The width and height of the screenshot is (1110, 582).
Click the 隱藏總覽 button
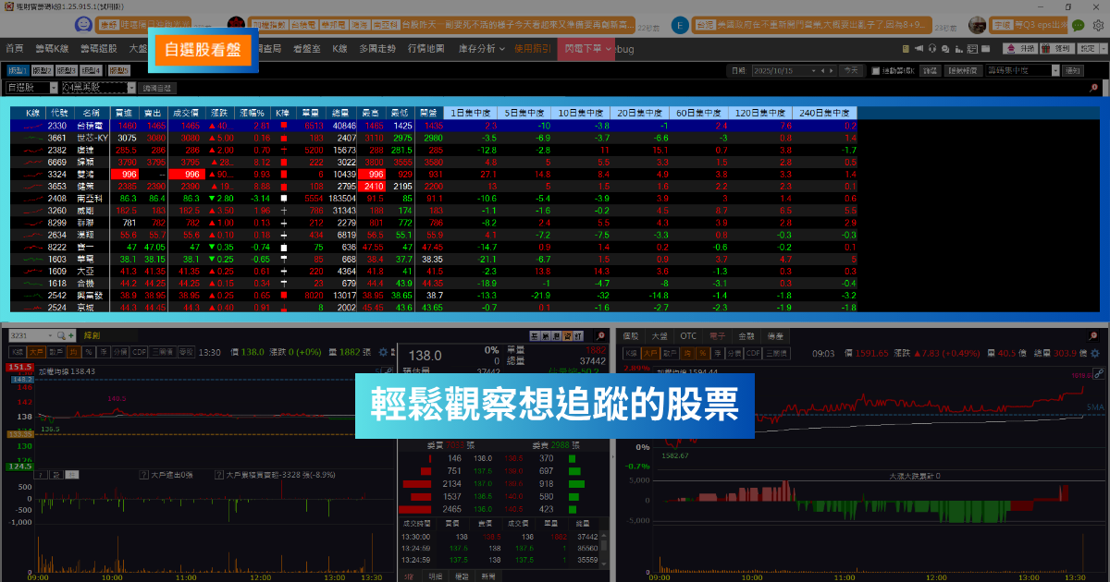[x=963, y=70]
